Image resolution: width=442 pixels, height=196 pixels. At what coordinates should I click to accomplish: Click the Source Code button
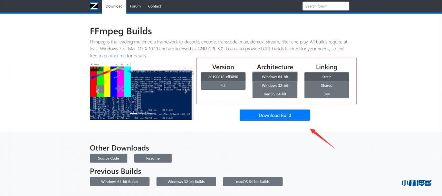pyautogui.click(x=108, y=158)
